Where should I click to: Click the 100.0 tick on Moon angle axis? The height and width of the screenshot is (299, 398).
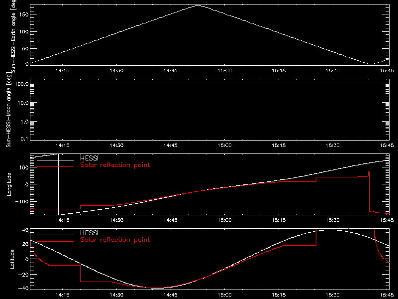[21, 84]
